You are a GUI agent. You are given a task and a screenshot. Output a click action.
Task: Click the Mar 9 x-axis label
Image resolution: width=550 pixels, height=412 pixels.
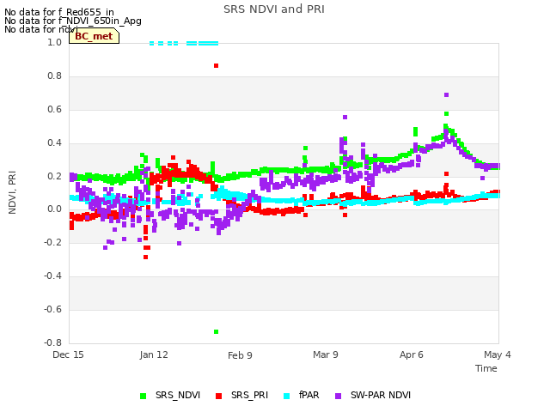point(326,354)
